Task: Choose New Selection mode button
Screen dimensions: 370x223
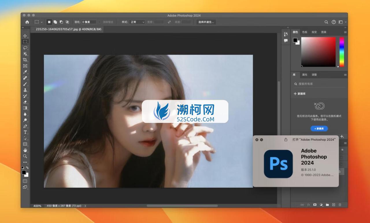Action: (x=49, y=22)
